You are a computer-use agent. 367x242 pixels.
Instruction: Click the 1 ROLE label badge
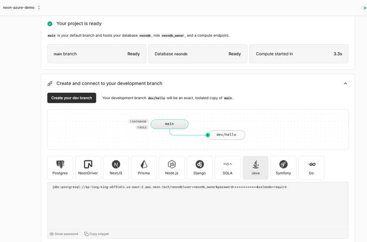tap(142, 128)
